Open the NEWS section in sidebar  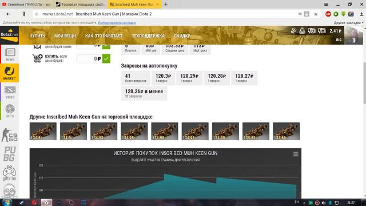point(10,54)
